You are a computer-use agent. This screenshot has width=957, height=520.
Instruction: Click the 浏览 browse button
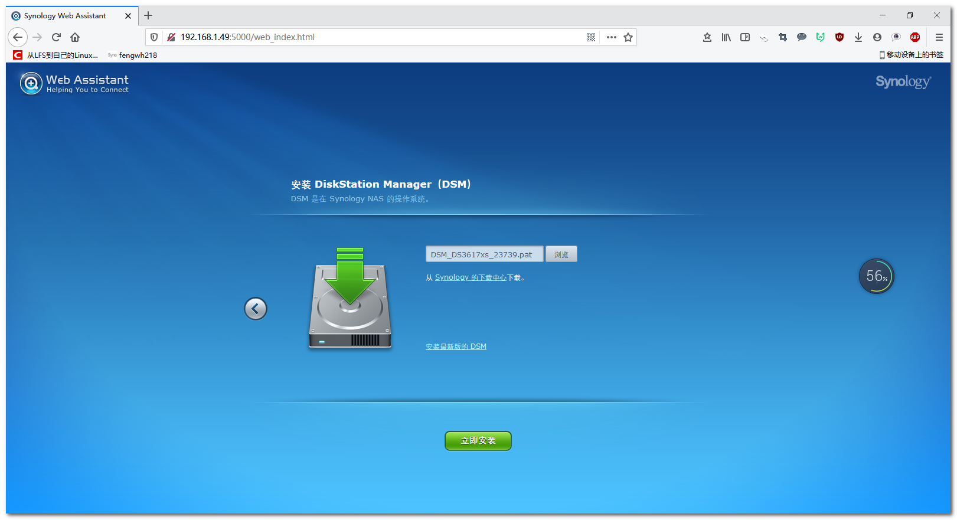[x=561, y=254]
